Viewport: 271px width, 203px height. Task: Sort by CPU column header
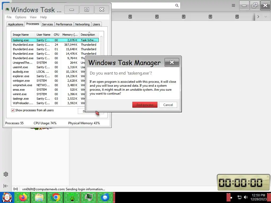point(56,35)
